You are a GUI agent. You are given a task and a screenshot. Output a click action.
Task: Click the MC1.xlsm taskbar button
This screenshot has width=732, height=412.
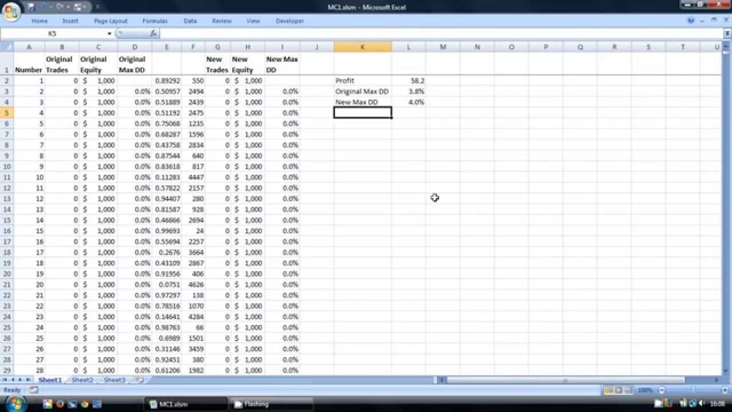pos(184,404)
